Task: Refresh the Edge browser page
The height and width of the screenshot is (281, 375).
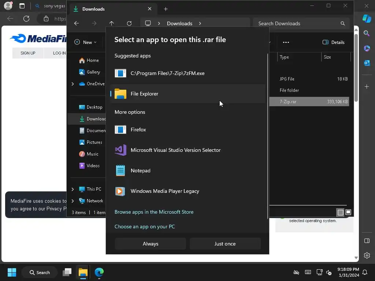Action: coord(26,19)
